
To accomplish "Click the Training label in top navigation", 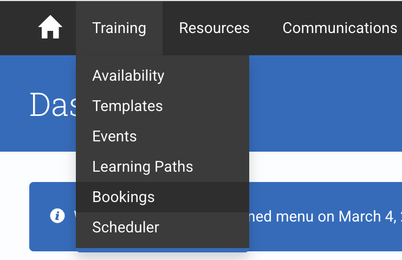I will [119, 28].
